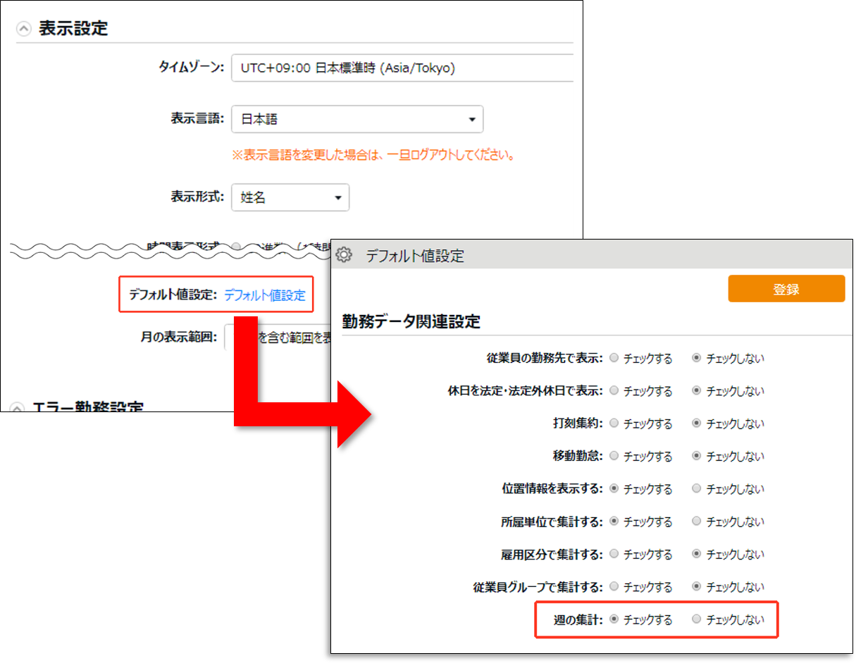Open the 表示形式 dropdown showing 姓名

click(290, 198)
